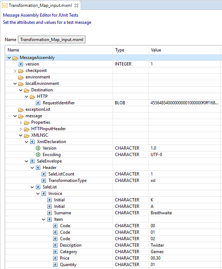Viewport: 222px width, 269px height.
Task: Collapse the XmlDeclaration element
Action: point(26,142)
